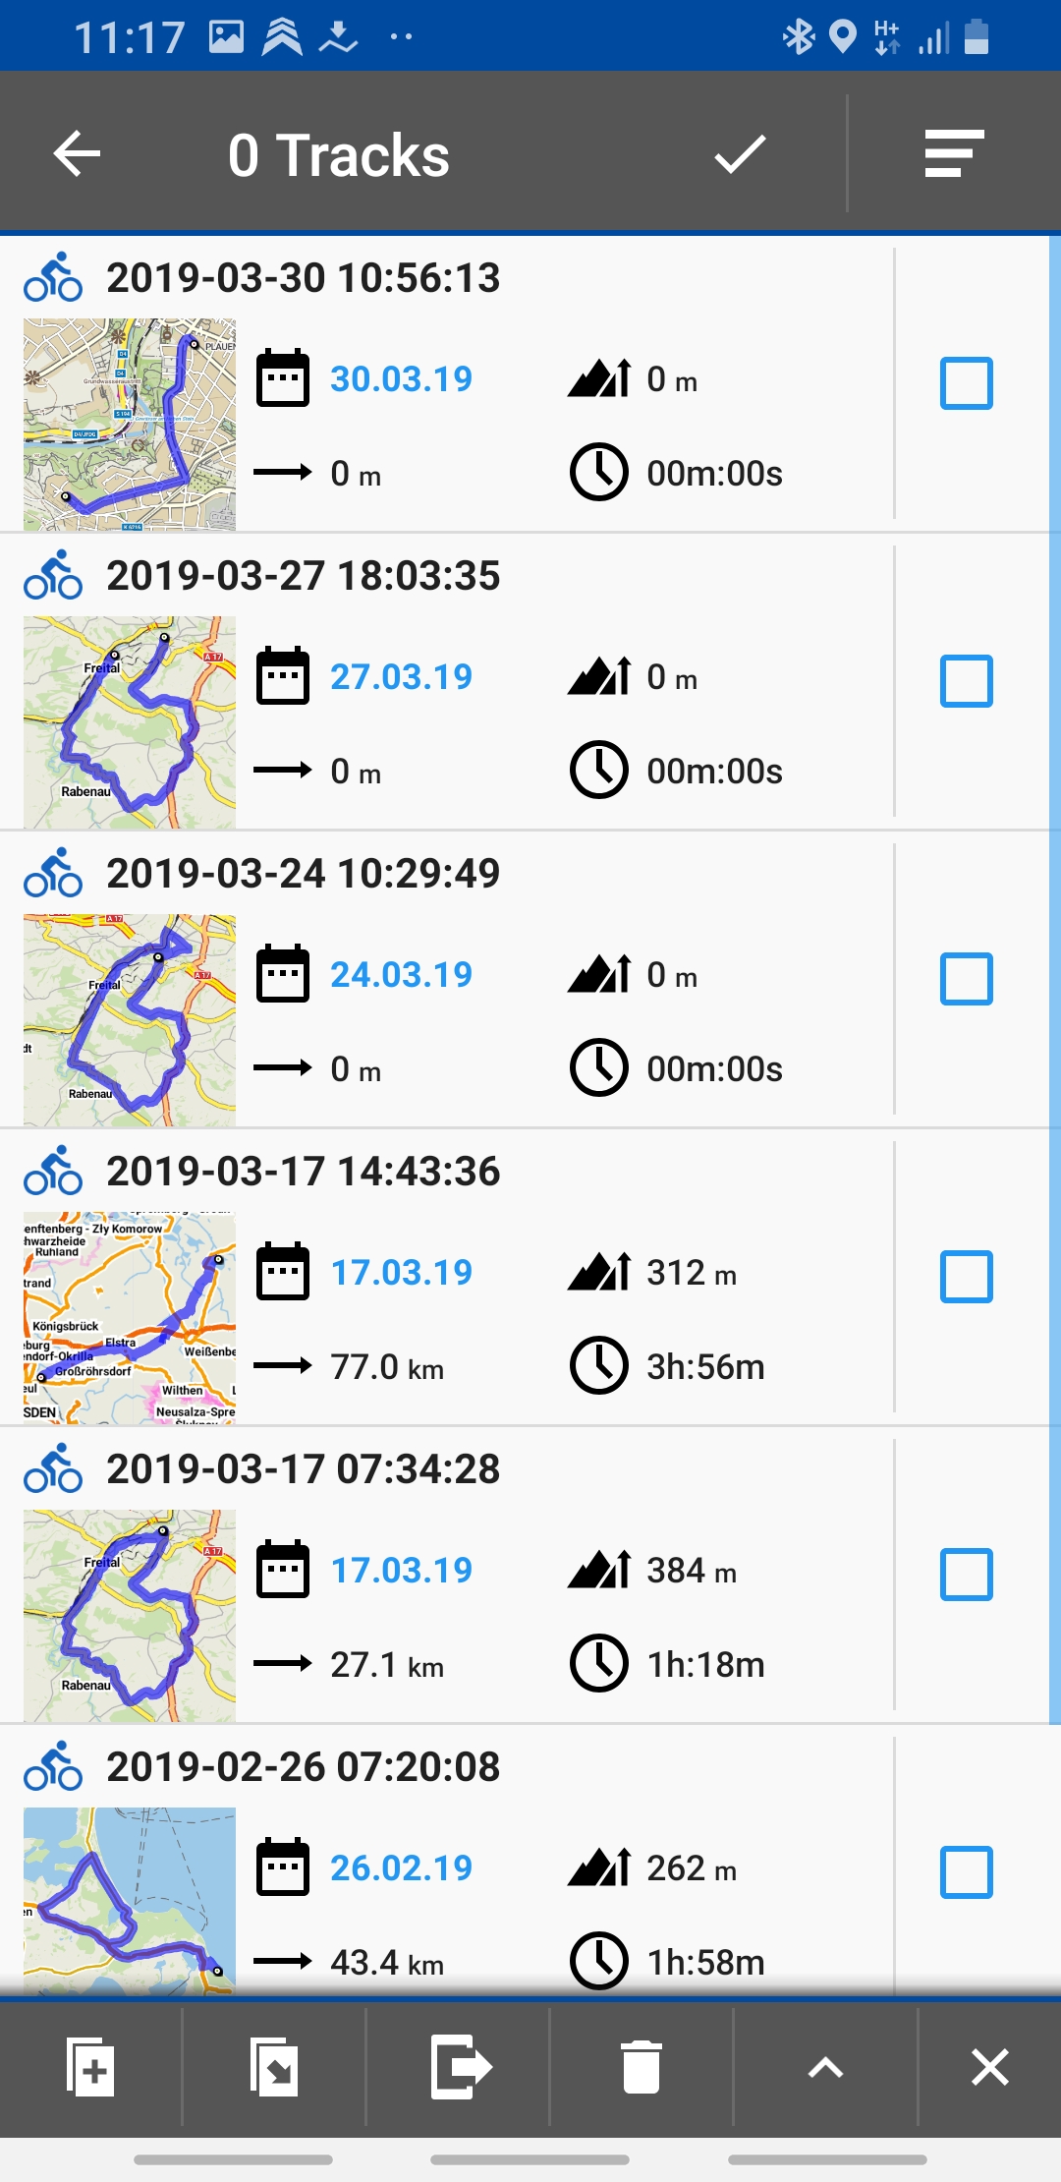Image resolution: width=1061 pixels, height=2182 pixels.
Task: Close the selection toolbar with X
Action: click(989, 2067)
